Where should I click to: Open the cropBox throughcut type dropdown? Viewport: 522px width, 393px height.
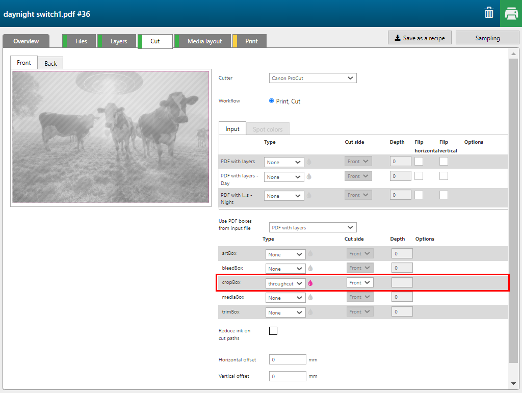tap(285, 283)
